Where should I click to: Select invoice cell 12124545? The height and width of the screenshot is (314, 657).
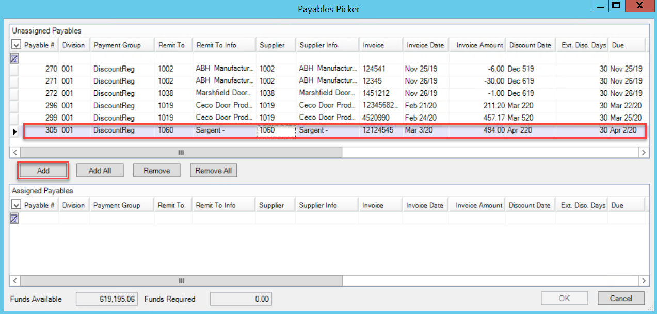pyautogui.click(x=381, y=130)
